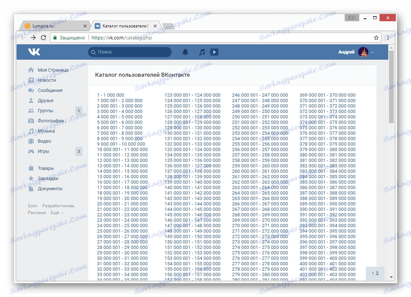Click the note icon beside Музыка
This screenshot has height=297, width=411.
pos(31,131)
